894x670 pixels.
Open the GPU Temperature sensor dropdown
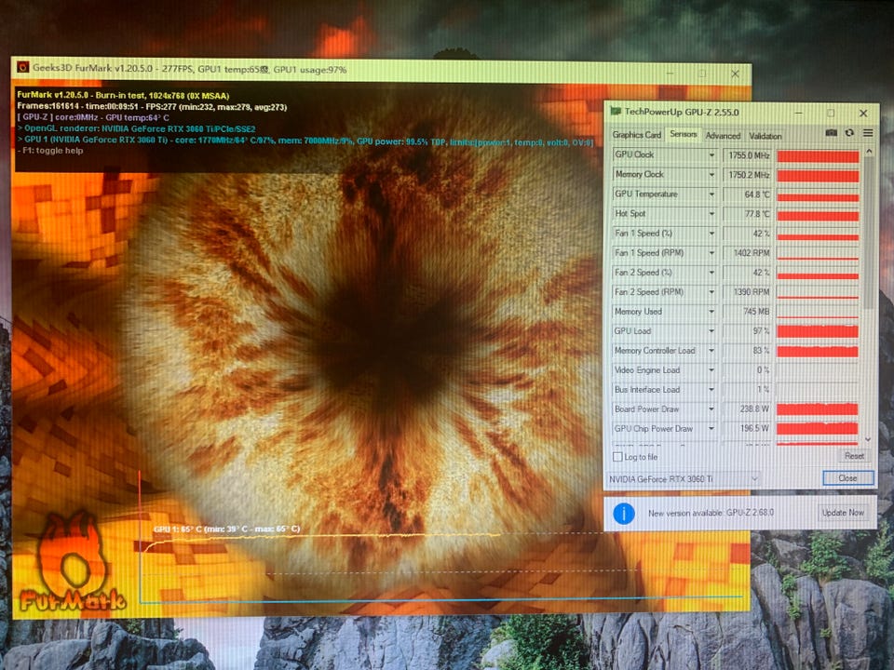711,194
